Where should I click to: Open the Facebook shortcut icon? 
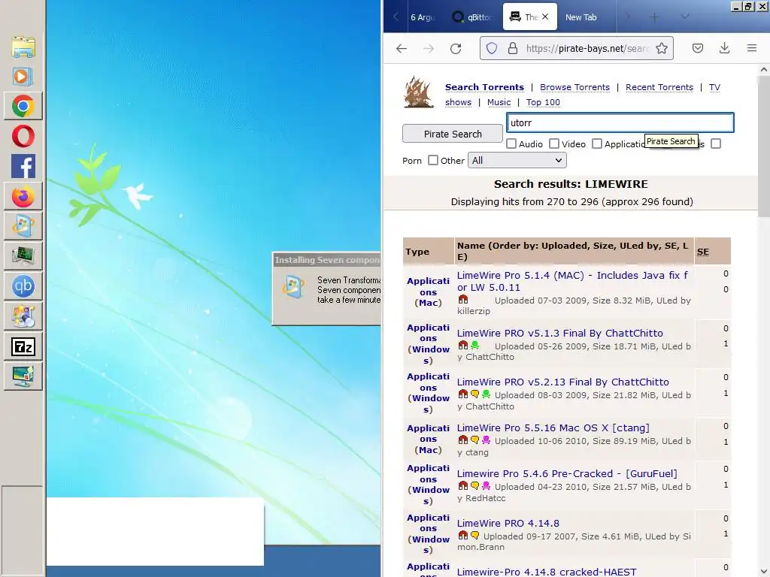point(23,166)
